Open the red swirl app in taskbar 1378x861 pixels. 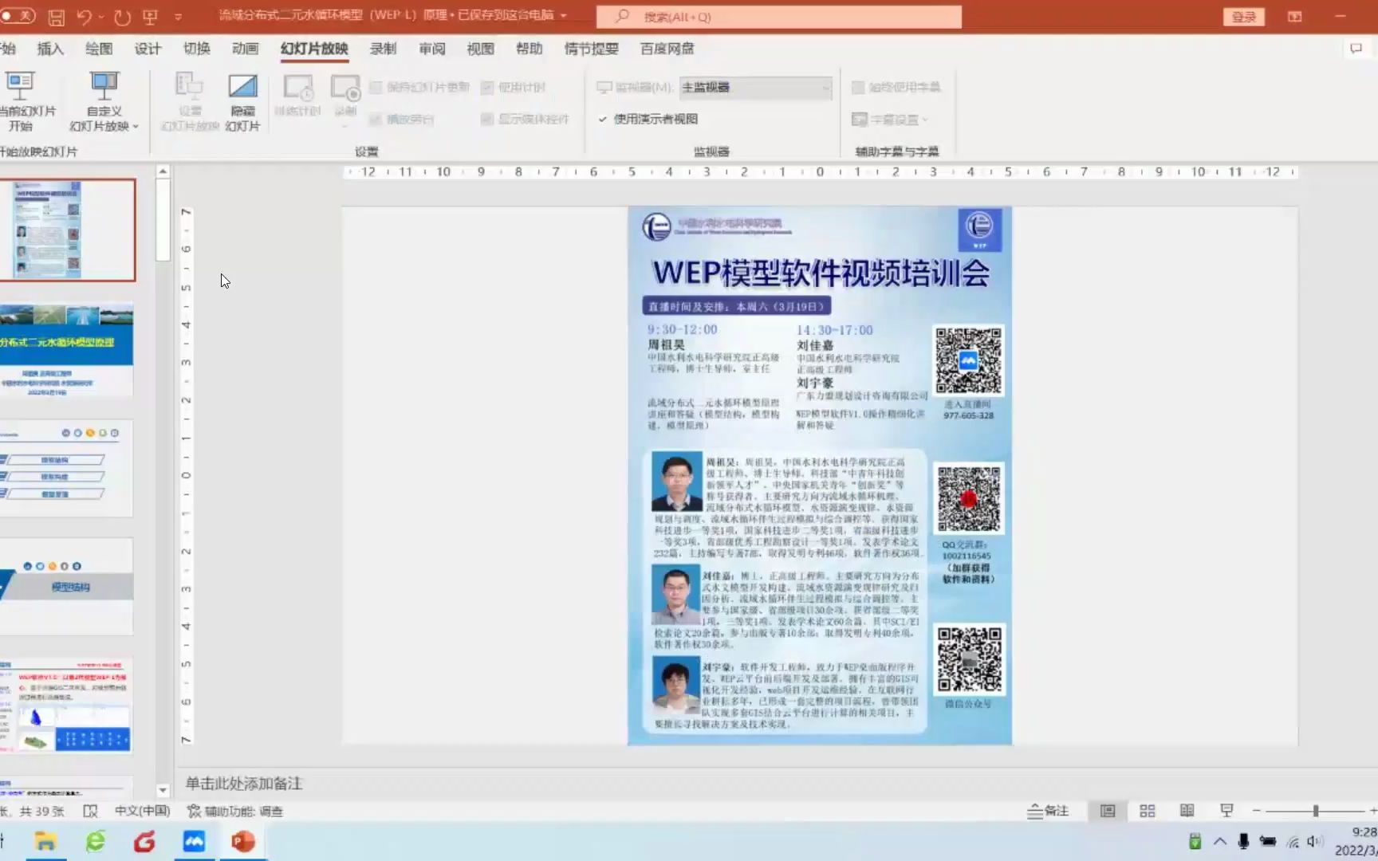[144, 841]
